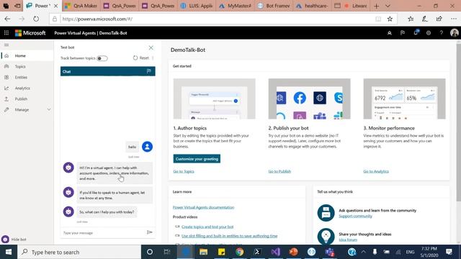
Task: Add page to favorites star icon
Action: pyautogui.click(x=390, y=19)
